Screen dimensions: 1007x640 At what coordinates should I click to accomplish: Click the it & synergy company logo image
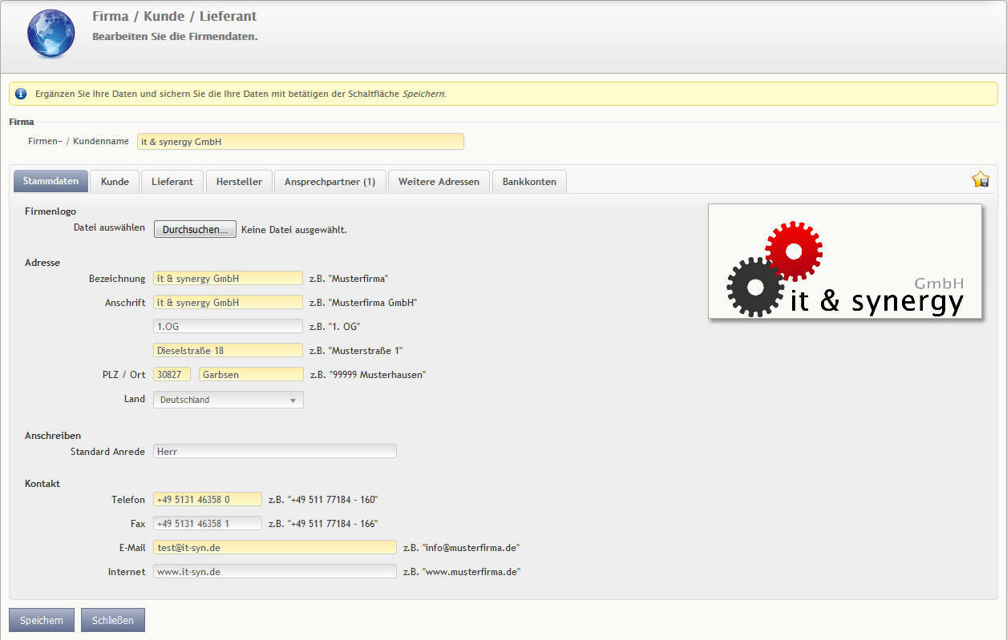pyautogui.click(x=845, y=261)
